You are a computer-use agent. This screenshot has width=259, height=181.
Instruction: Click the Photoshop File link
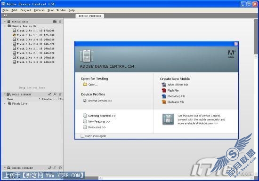176,96
